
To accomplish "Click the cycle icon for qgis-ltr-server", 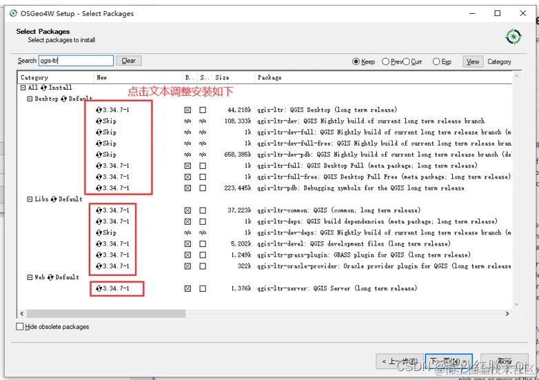I will (99, 288).
